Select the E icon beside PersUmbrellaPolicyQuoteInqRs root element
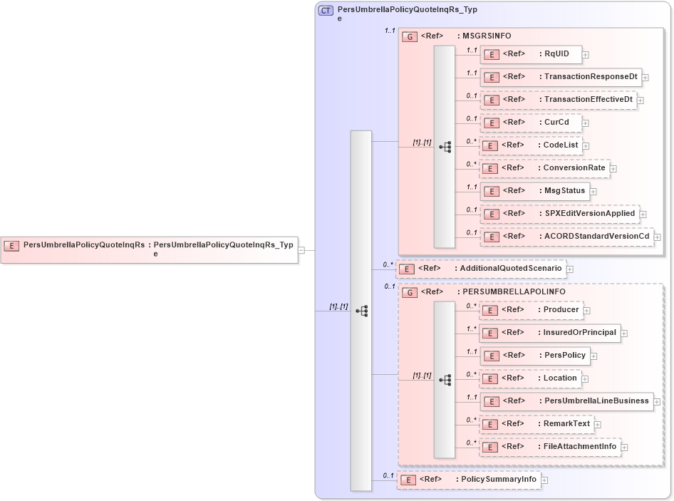 (11, 244)
